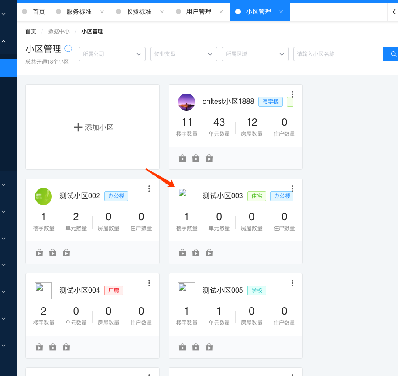Click first bag icon on 测试小区003 card
The image size is (398, 376).
182,253
